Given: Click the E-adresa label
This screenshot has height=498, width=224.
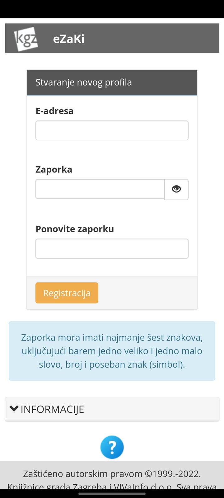Looking at the screenshot, I should 54,111.
